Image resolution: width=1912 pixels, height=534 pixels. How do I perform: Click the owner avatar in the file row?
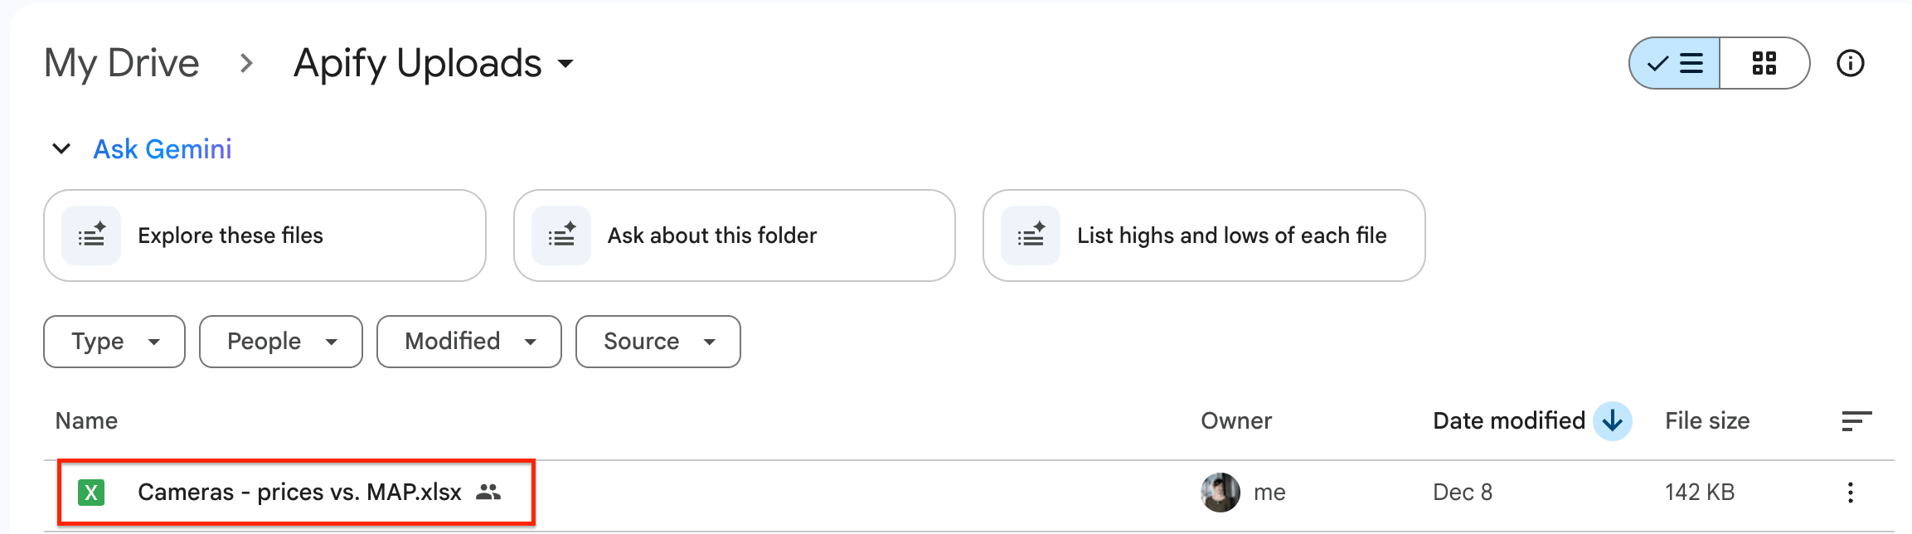(1220, 491)
